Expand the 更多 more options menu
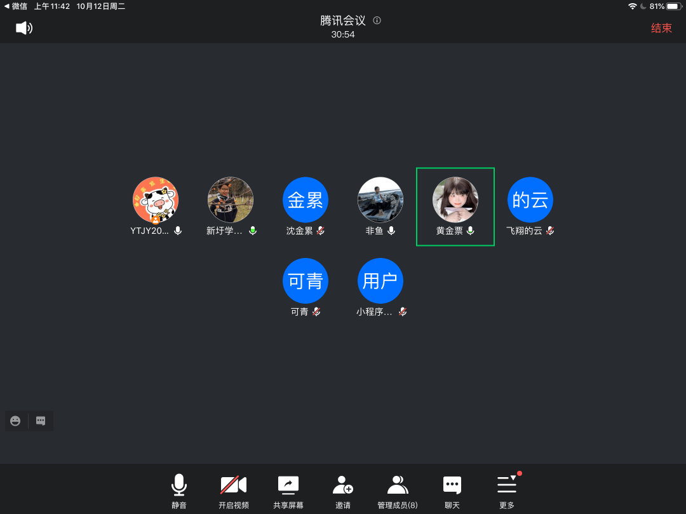This screenshot has height=514, width=686. (x=507, y=492)
